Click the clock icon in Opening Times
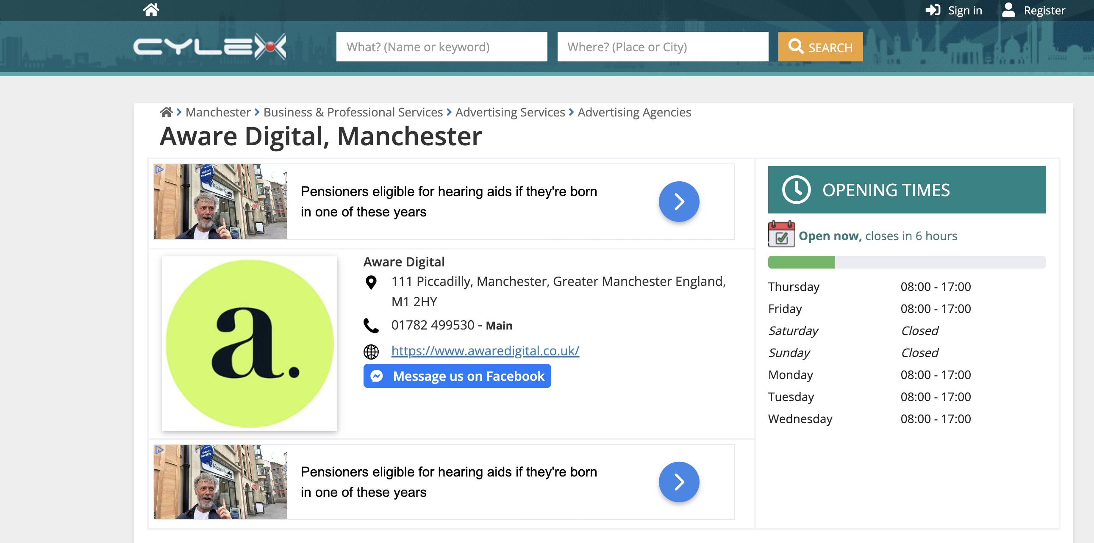This screenshot has height=543, width=1094. [796, 190]
